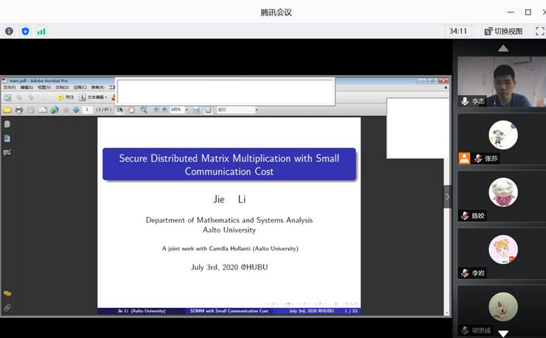Open the pages panel in Acrobat sidebar
This screenshot has width=546, height=338.
(7, 124)
